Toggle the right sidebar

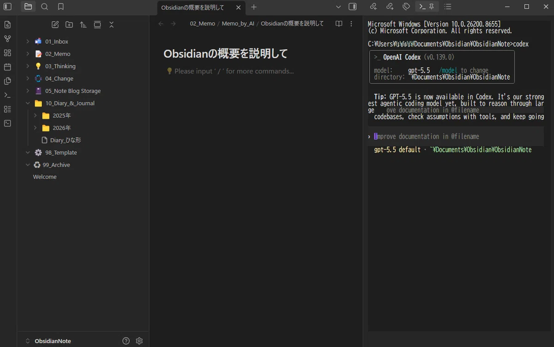point(353,7)
